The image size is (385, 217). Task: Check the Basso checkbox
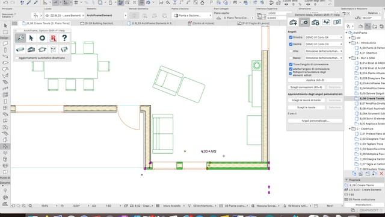coord(291,58)
